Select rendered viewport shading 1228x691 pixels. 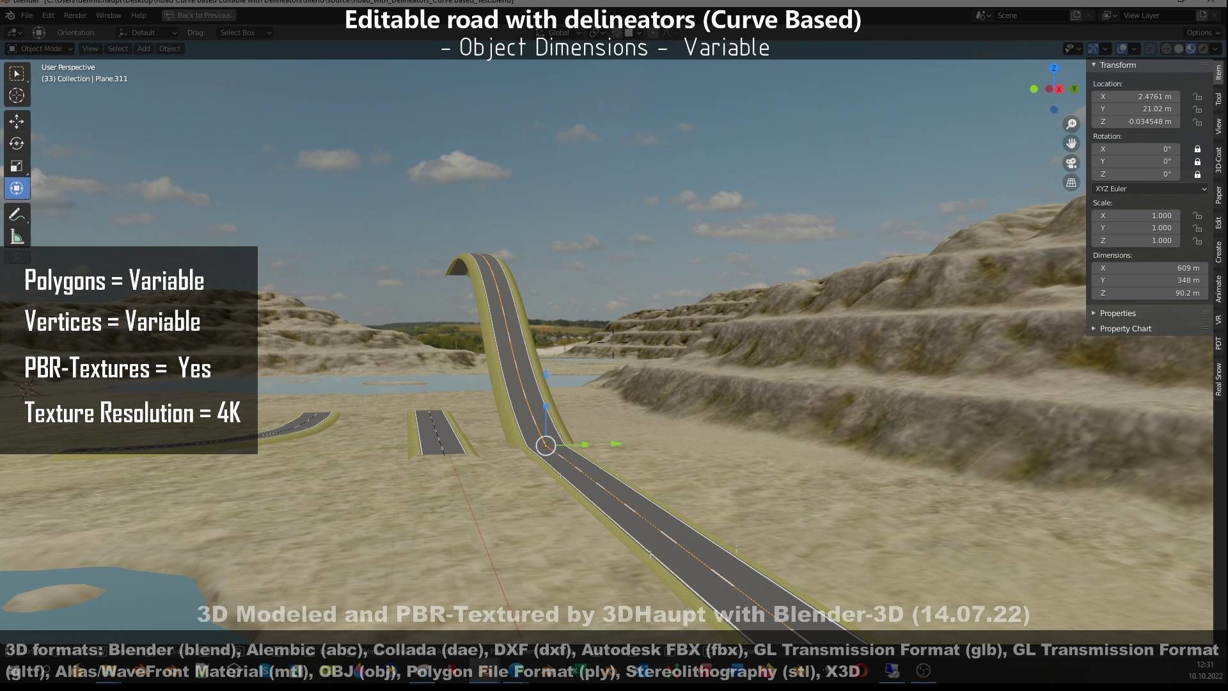click(1203, 49)
